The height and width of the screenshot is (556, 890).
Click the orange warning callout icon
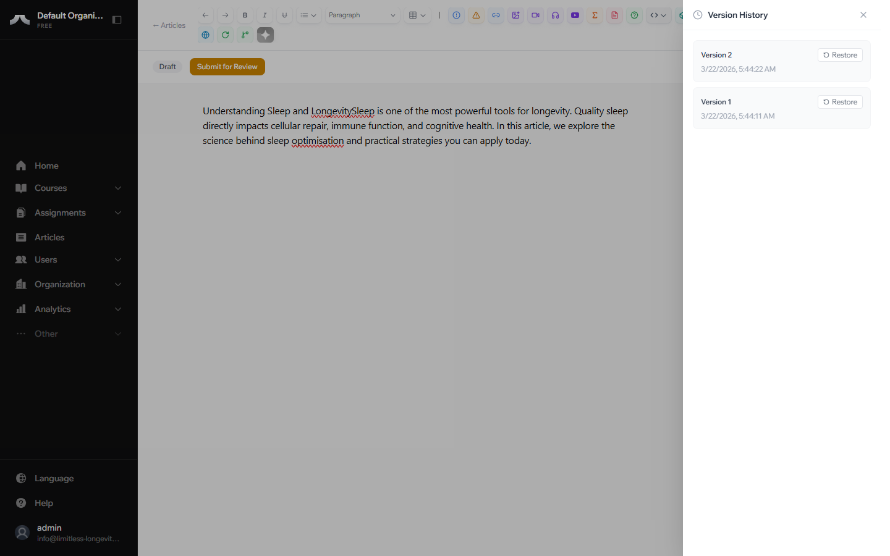pos(476,15)
